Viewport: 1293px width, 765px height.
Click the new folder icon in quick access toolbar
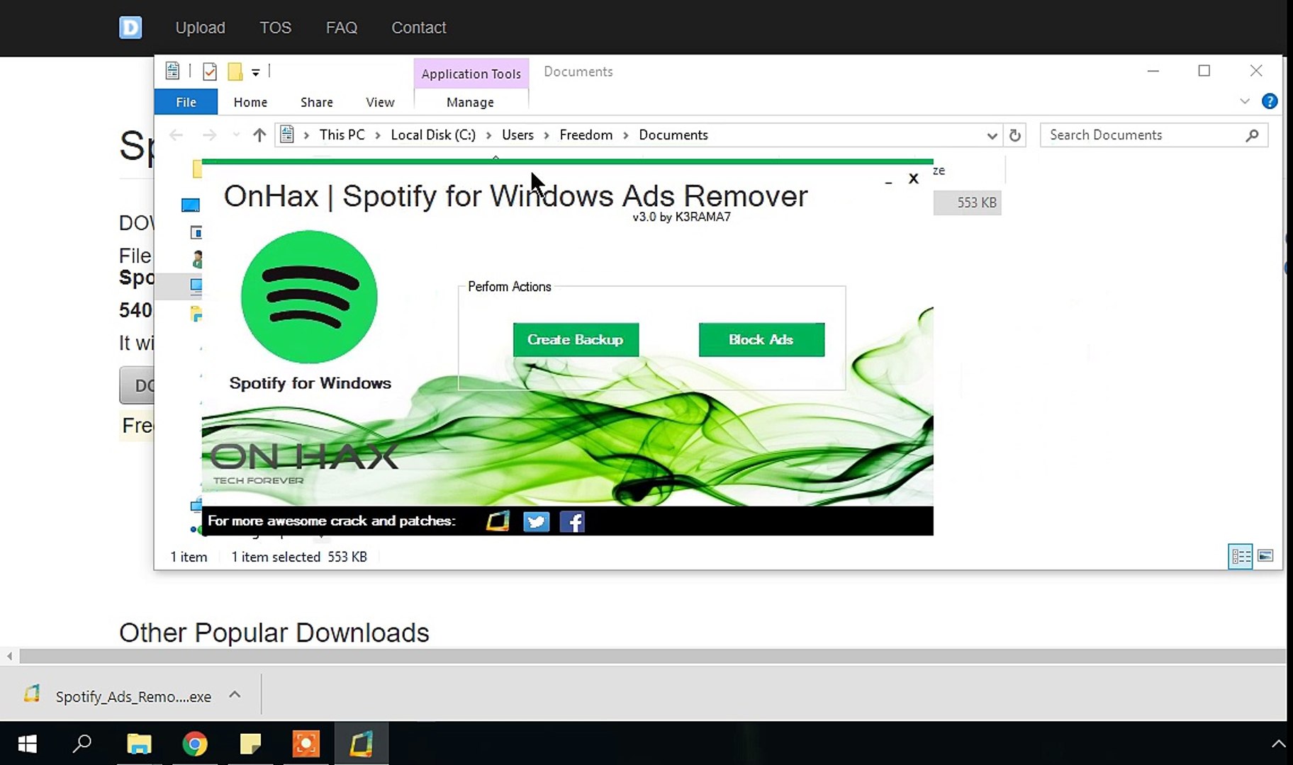coord(235,72)
